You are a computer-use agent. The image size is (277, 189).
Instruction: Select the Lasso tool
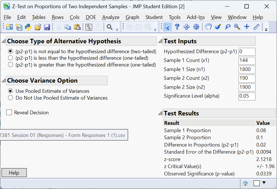pyautogui.click(x=227, y=27)
